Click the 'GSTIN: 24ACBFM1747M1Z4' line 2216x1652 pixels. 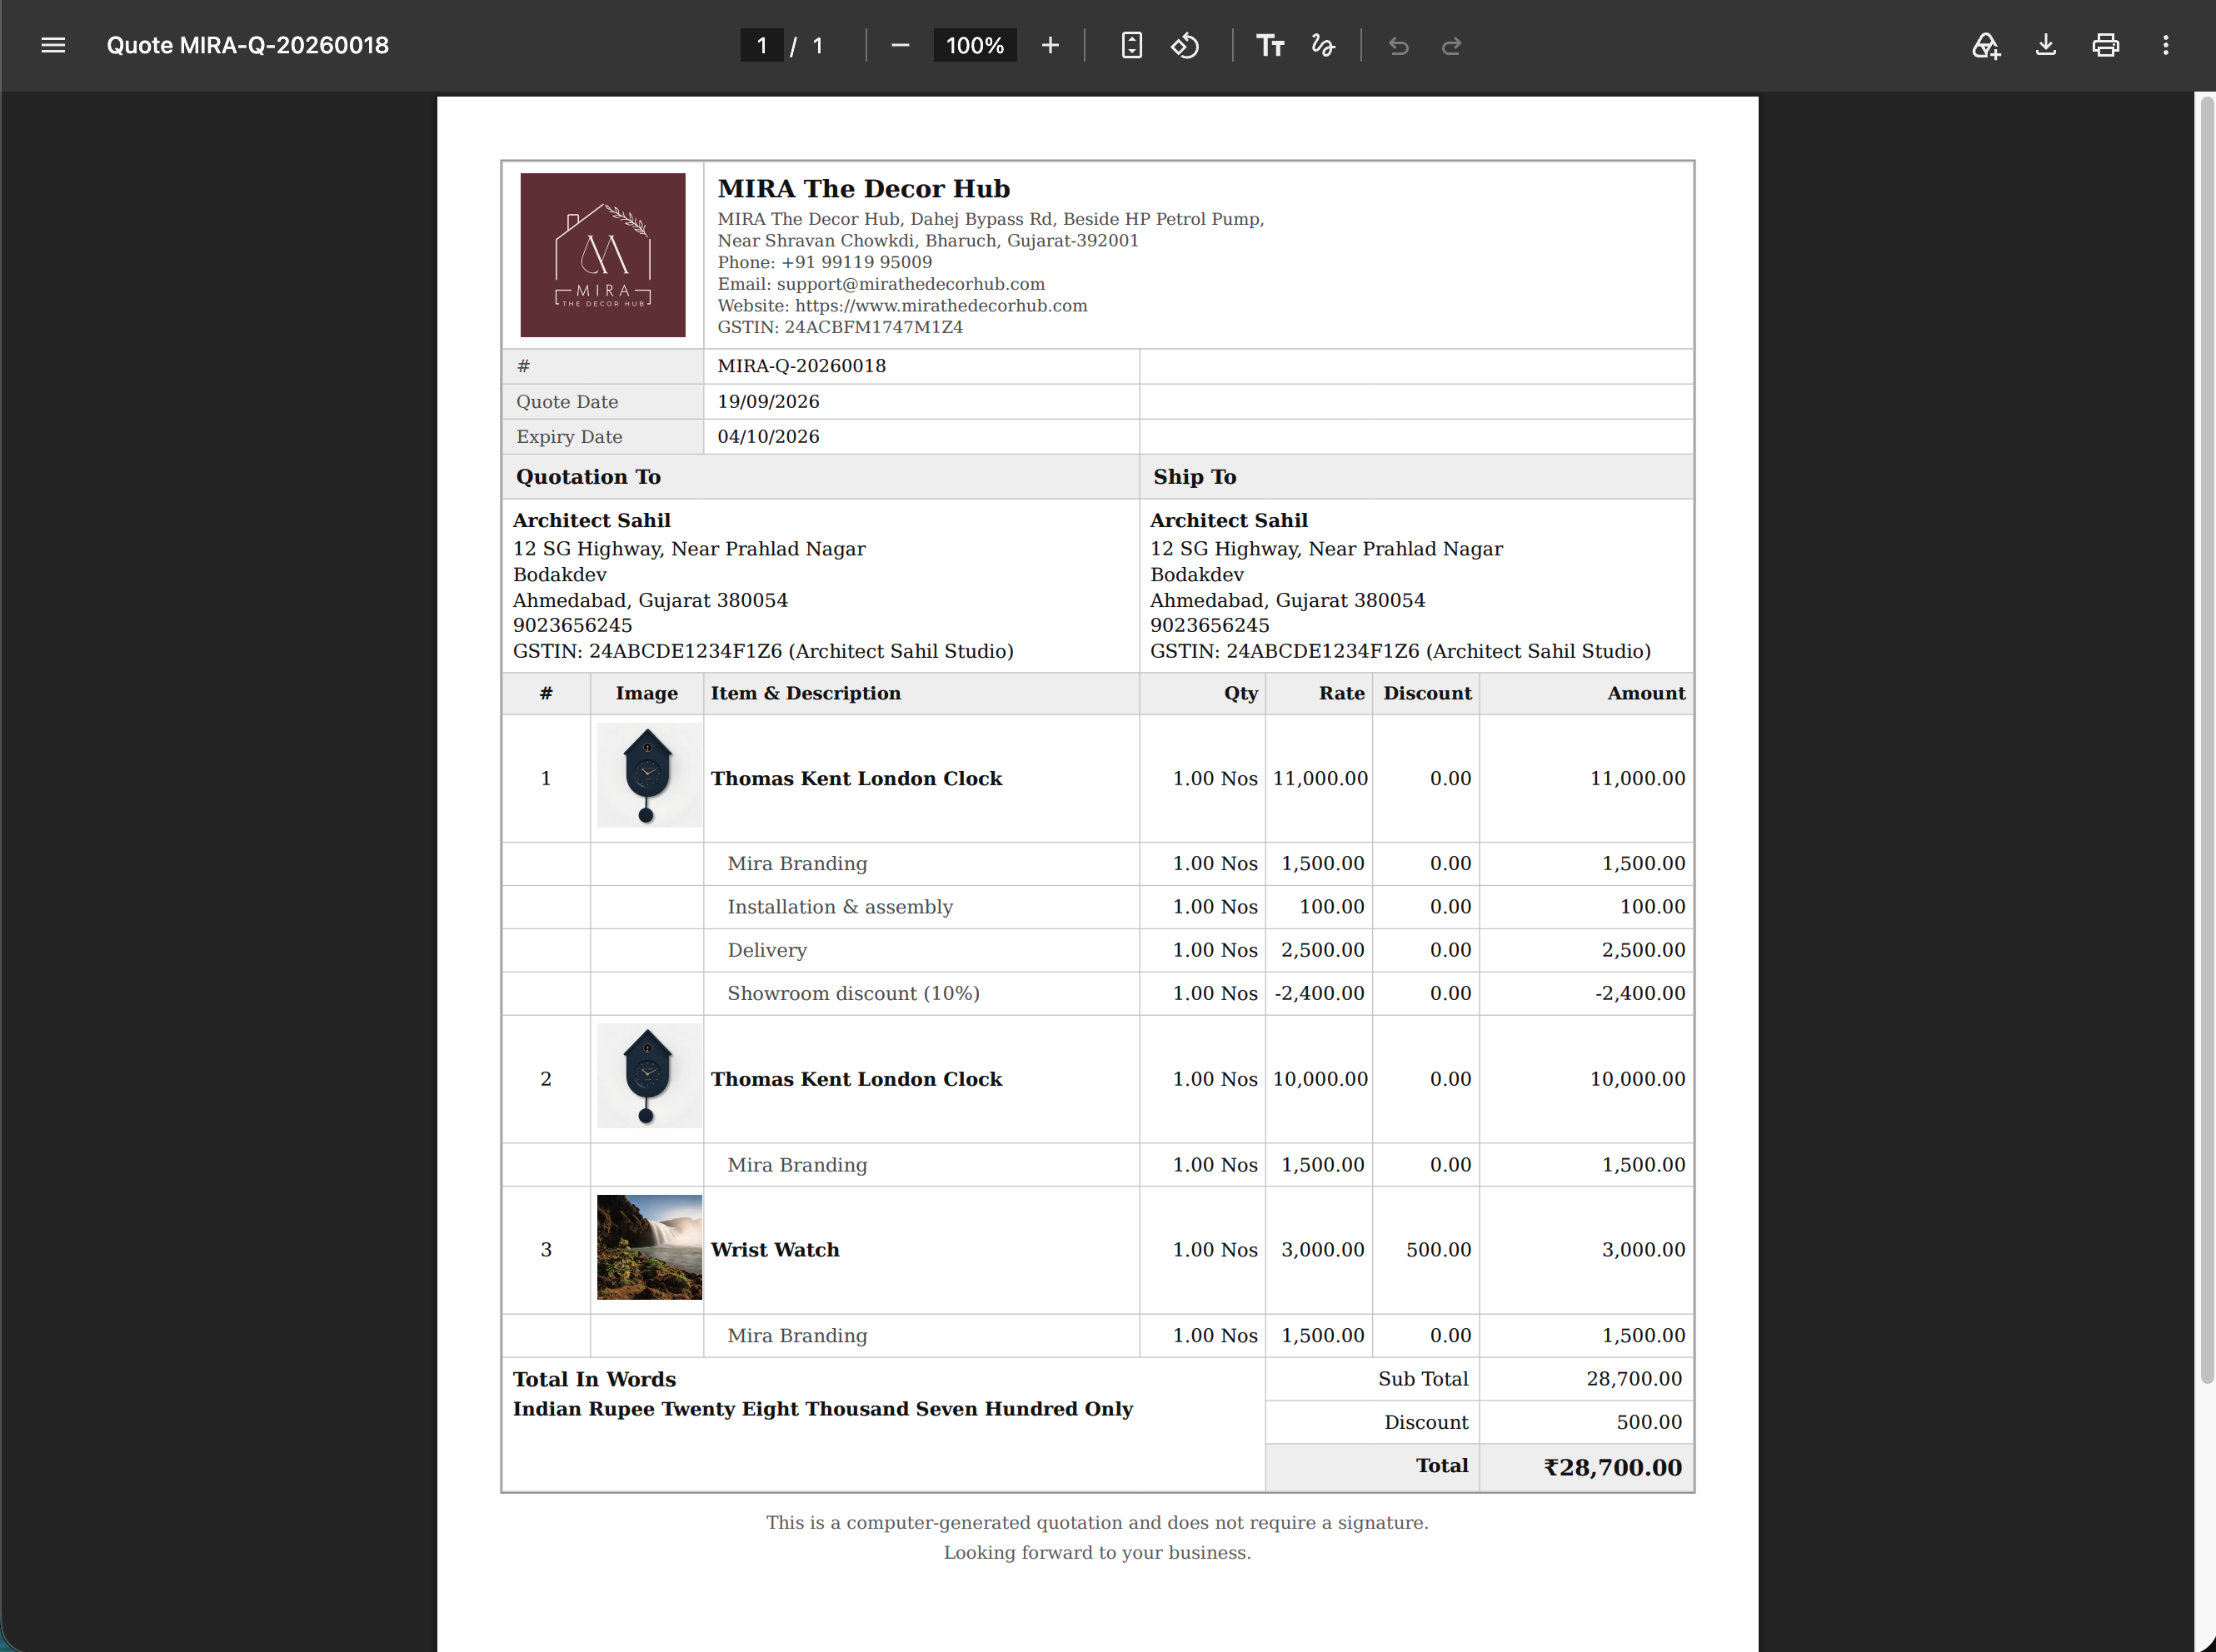pyautogui.click(x=841, y=327)
